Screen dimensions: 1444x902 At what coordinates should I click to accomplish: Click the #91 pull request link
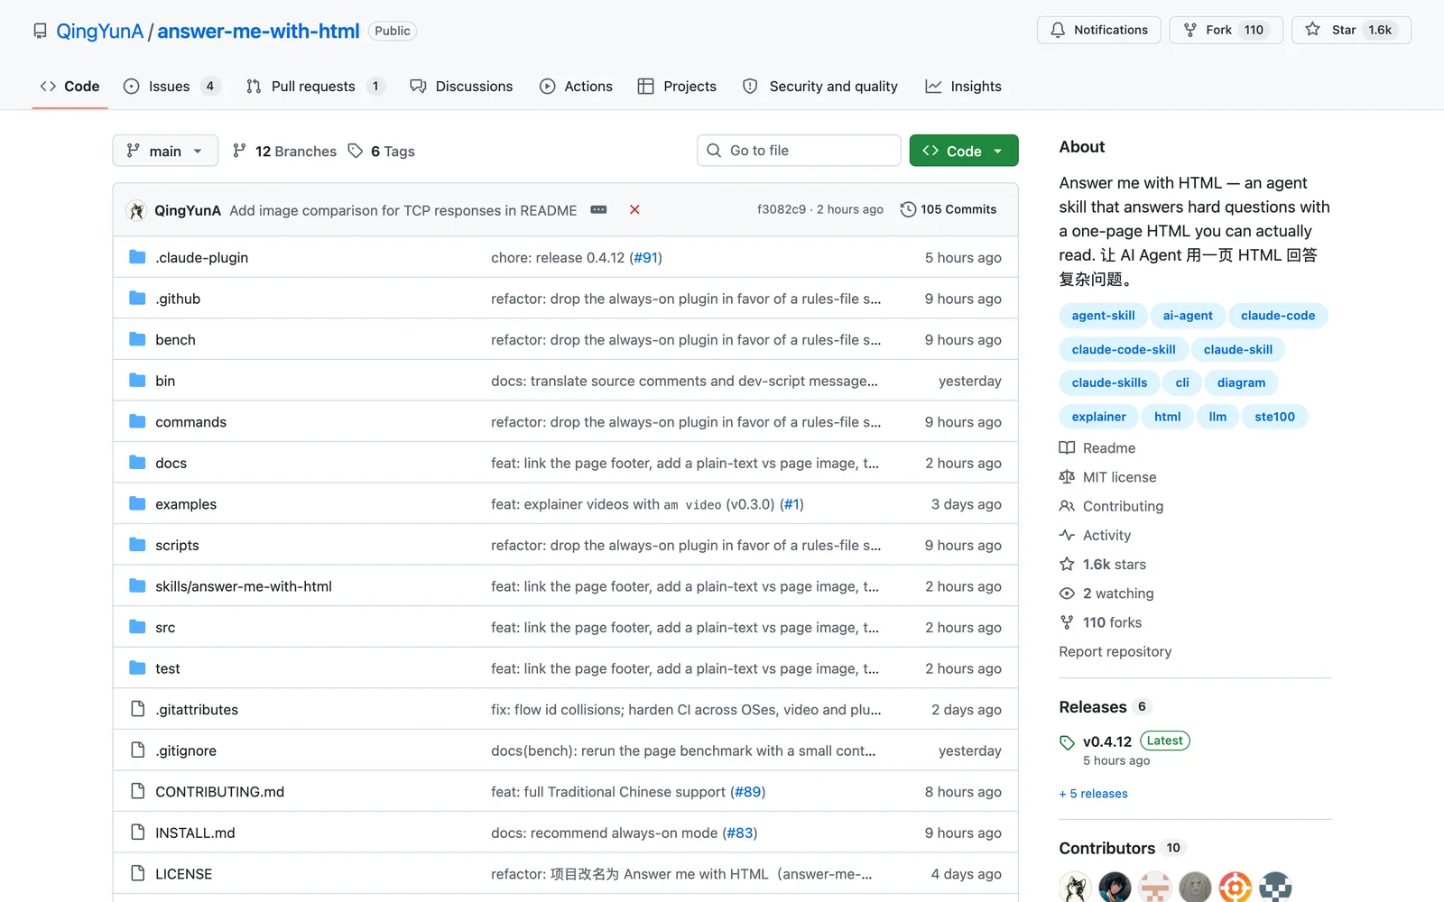pyautogui.click(x=645, y=257)
